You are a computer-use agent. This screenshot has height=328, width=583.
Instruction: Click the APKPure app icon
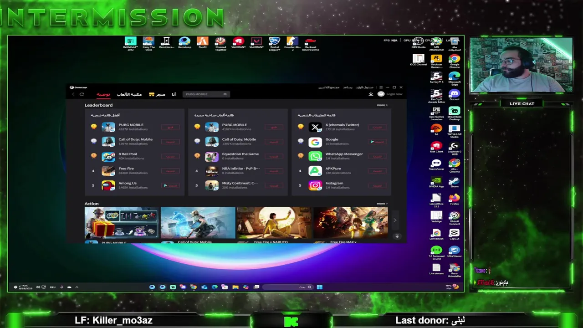point(315,171)
